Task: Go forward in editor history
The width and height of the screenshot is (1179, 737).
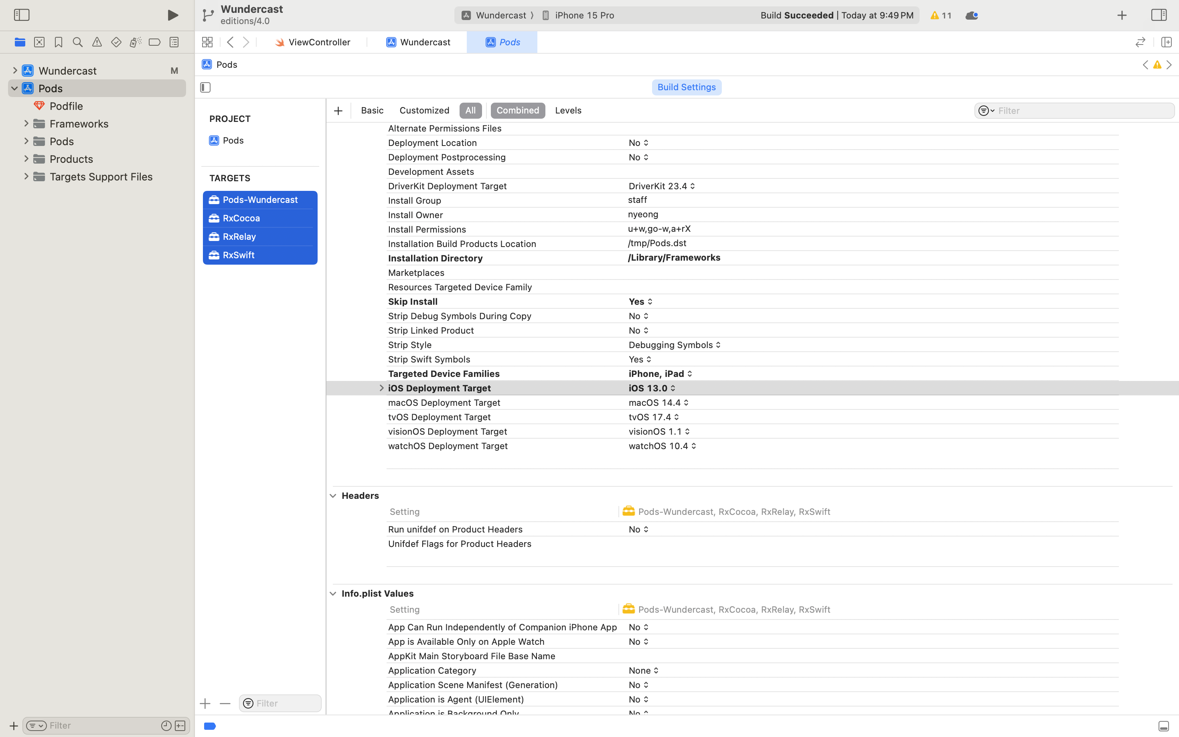Action: point(246,43)
